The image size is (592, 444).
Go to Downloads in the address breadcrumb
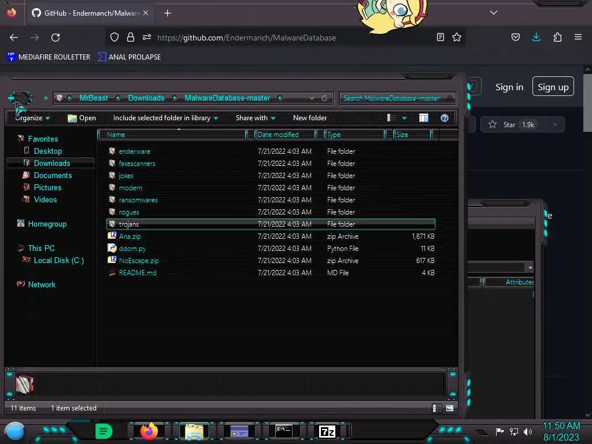(146, 98)
